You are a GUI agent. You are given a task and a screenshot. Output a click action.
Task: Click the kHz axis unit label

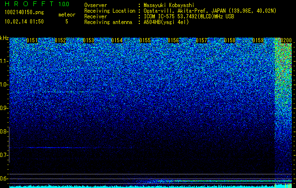click(x=4, y=39)
